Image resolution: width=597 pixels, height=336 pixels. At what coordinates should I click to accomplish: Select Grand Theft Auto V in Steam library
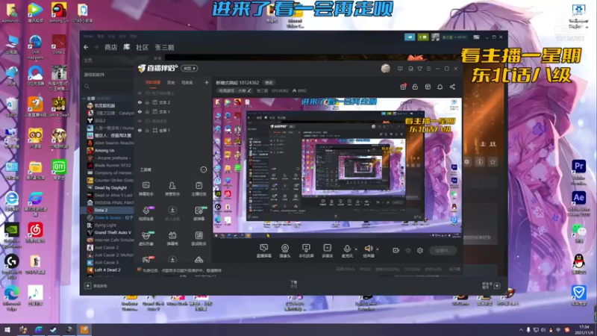(x=113, y=232)
